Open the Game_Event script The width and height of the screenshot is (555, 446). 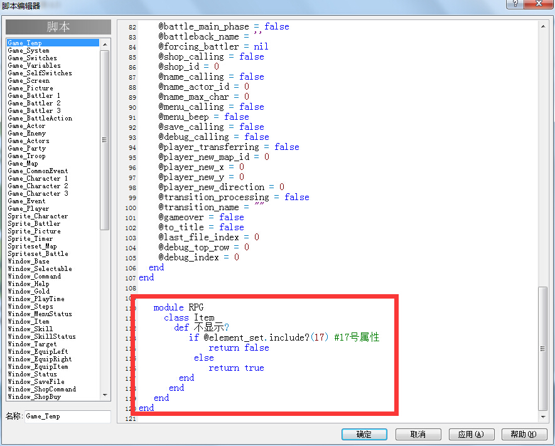tap(26, 201)
